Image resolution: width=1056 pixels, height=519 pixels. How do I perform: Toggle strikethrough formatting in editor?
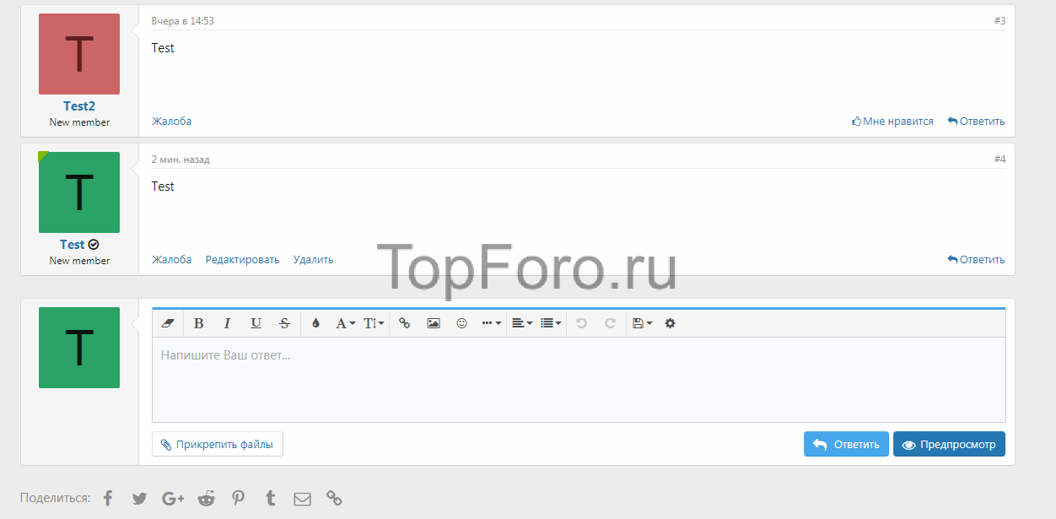(x=284, y=323)
